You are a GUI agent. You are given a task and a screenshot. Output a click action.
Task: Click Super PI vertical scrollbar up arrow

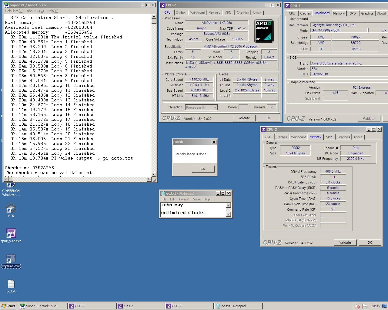154,17
